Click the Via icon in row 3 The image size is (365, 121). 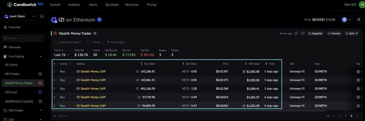tap(358, 89)
